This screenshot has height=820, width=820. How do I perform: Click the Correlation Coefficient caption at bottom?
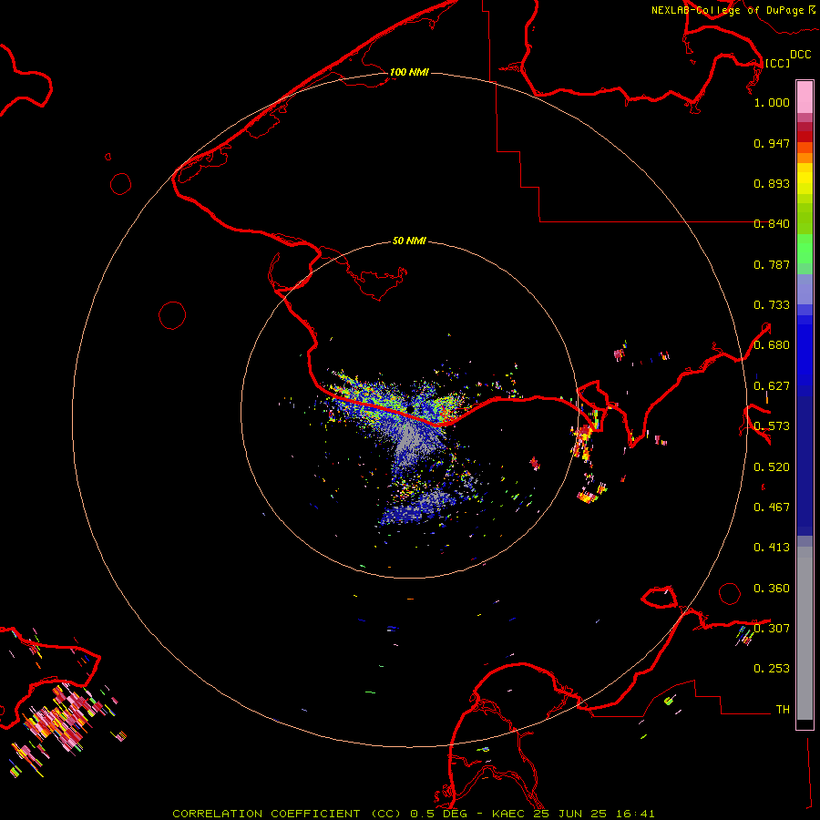click(x=413, y=814)
